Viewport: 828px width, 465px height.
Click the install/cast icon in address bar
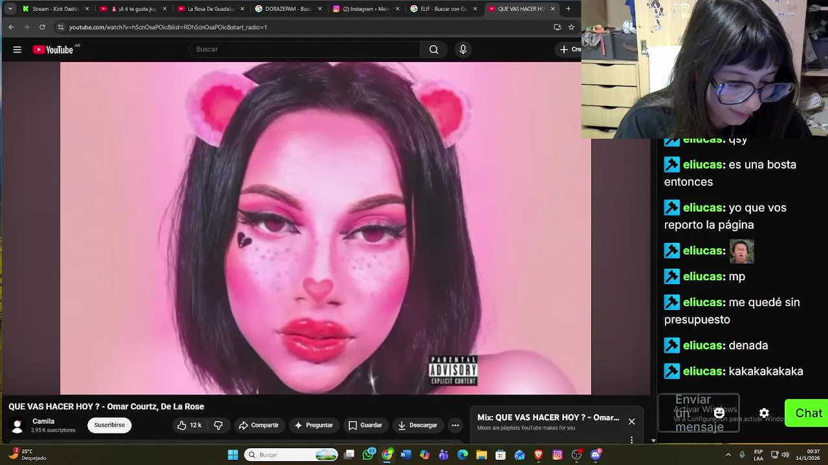(x=557, y=27)
